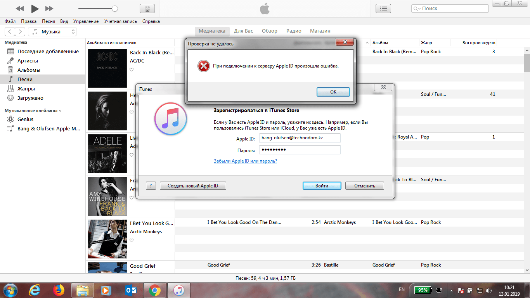The width and height of the screenshot is (530, 298).
Task: Click the Воспроизведено column header
Action: pos(479,43)
